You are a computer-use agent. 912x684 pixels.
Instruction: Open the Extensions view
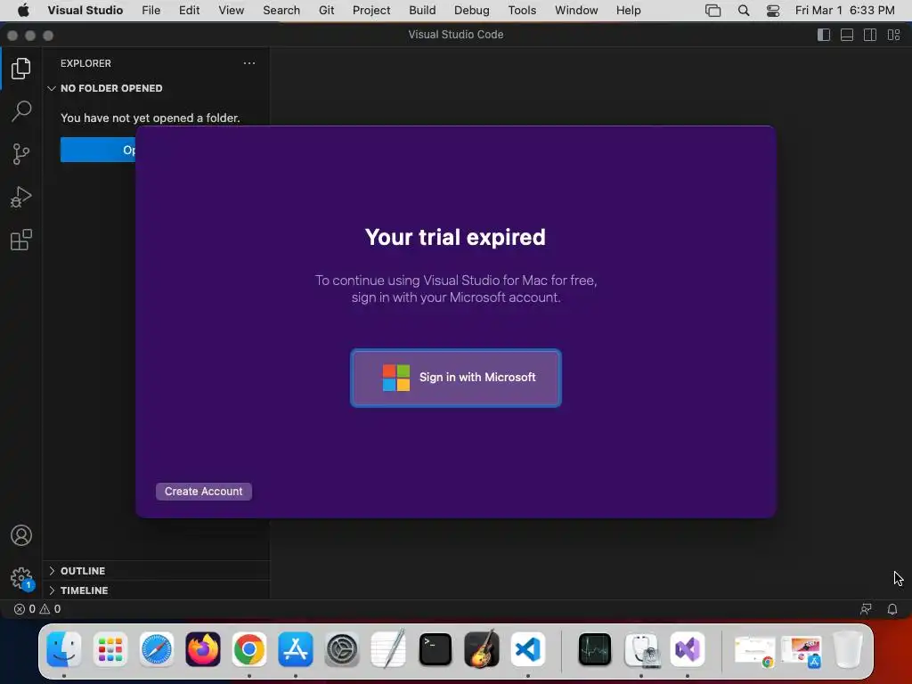(21, 240)
